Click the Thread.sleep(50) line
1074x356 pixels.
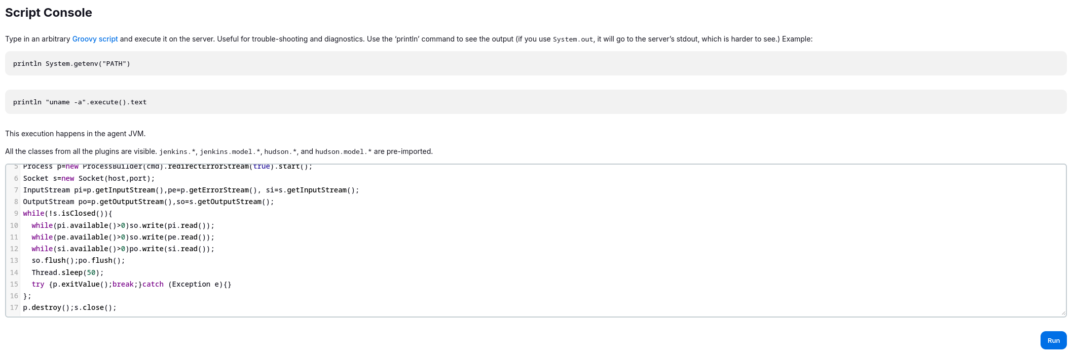(x=67, y=272)
